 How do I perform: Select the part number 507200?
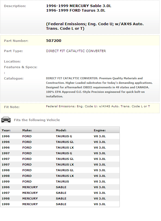[54, 41]
